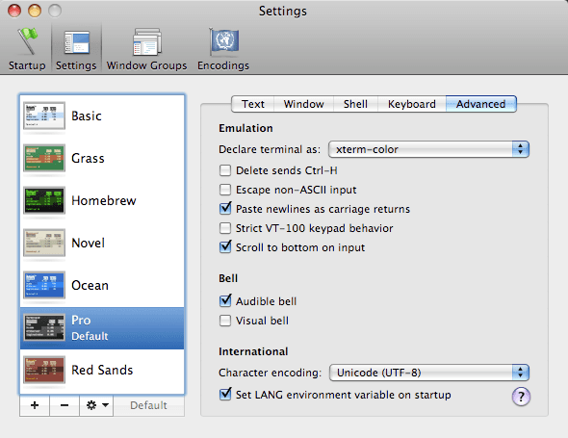Open the Encodings pane
The width and height of the screenshot is (568, 438).
[x=223, y=49]
